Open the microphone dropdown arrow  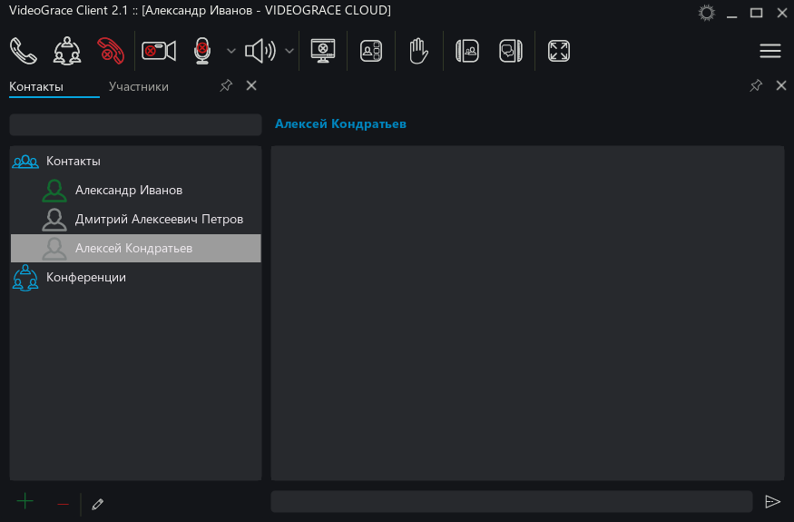[230, 51]
